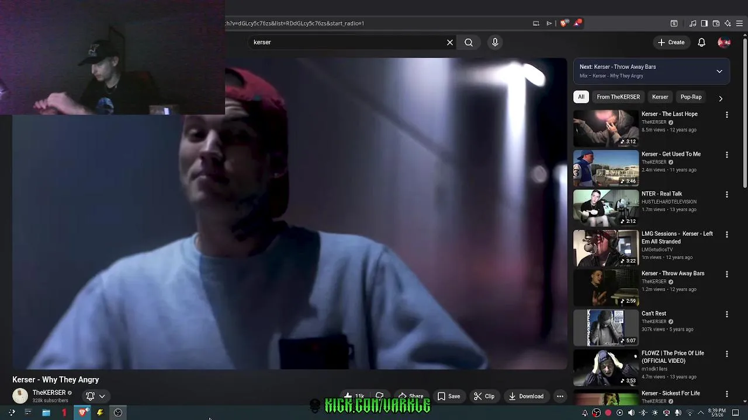Screen dimensions: 748x420
Task: Open TheKERSER channel name link
Action: click(49, 393)
